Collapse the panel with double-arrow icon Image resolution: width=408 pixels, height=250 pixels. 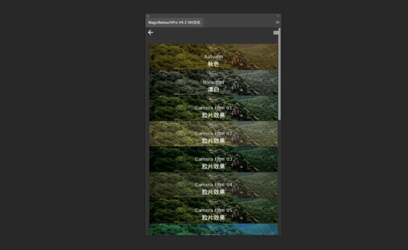(x=278, y=16)
